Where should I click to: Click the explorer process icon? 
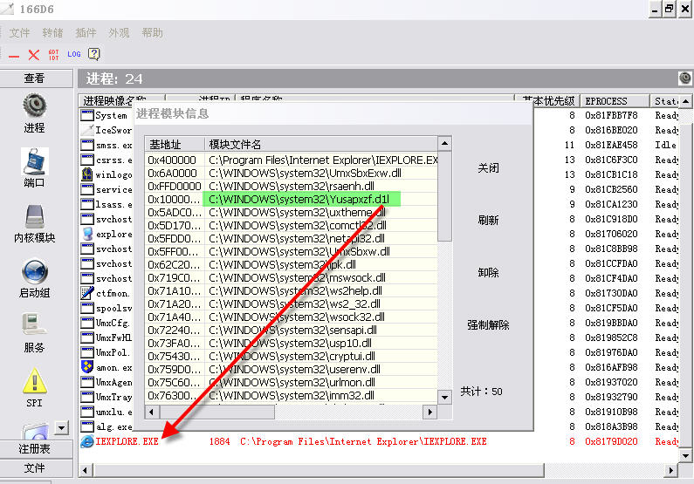(x=87, y=234)
